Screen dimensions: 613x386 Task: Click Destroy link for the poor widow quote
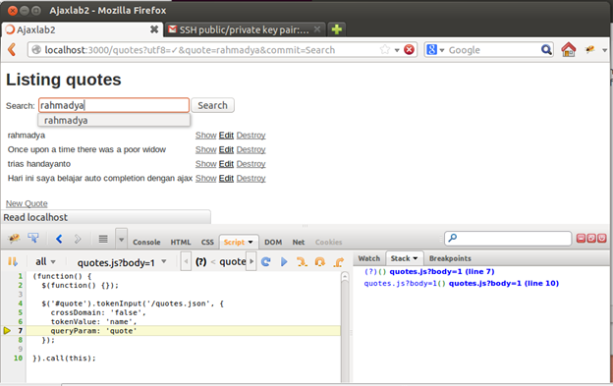tap(251, 149)
